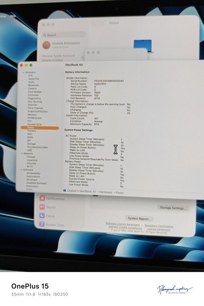
Task: Select USB in the sidebar
Action: [x=29, y=150]
